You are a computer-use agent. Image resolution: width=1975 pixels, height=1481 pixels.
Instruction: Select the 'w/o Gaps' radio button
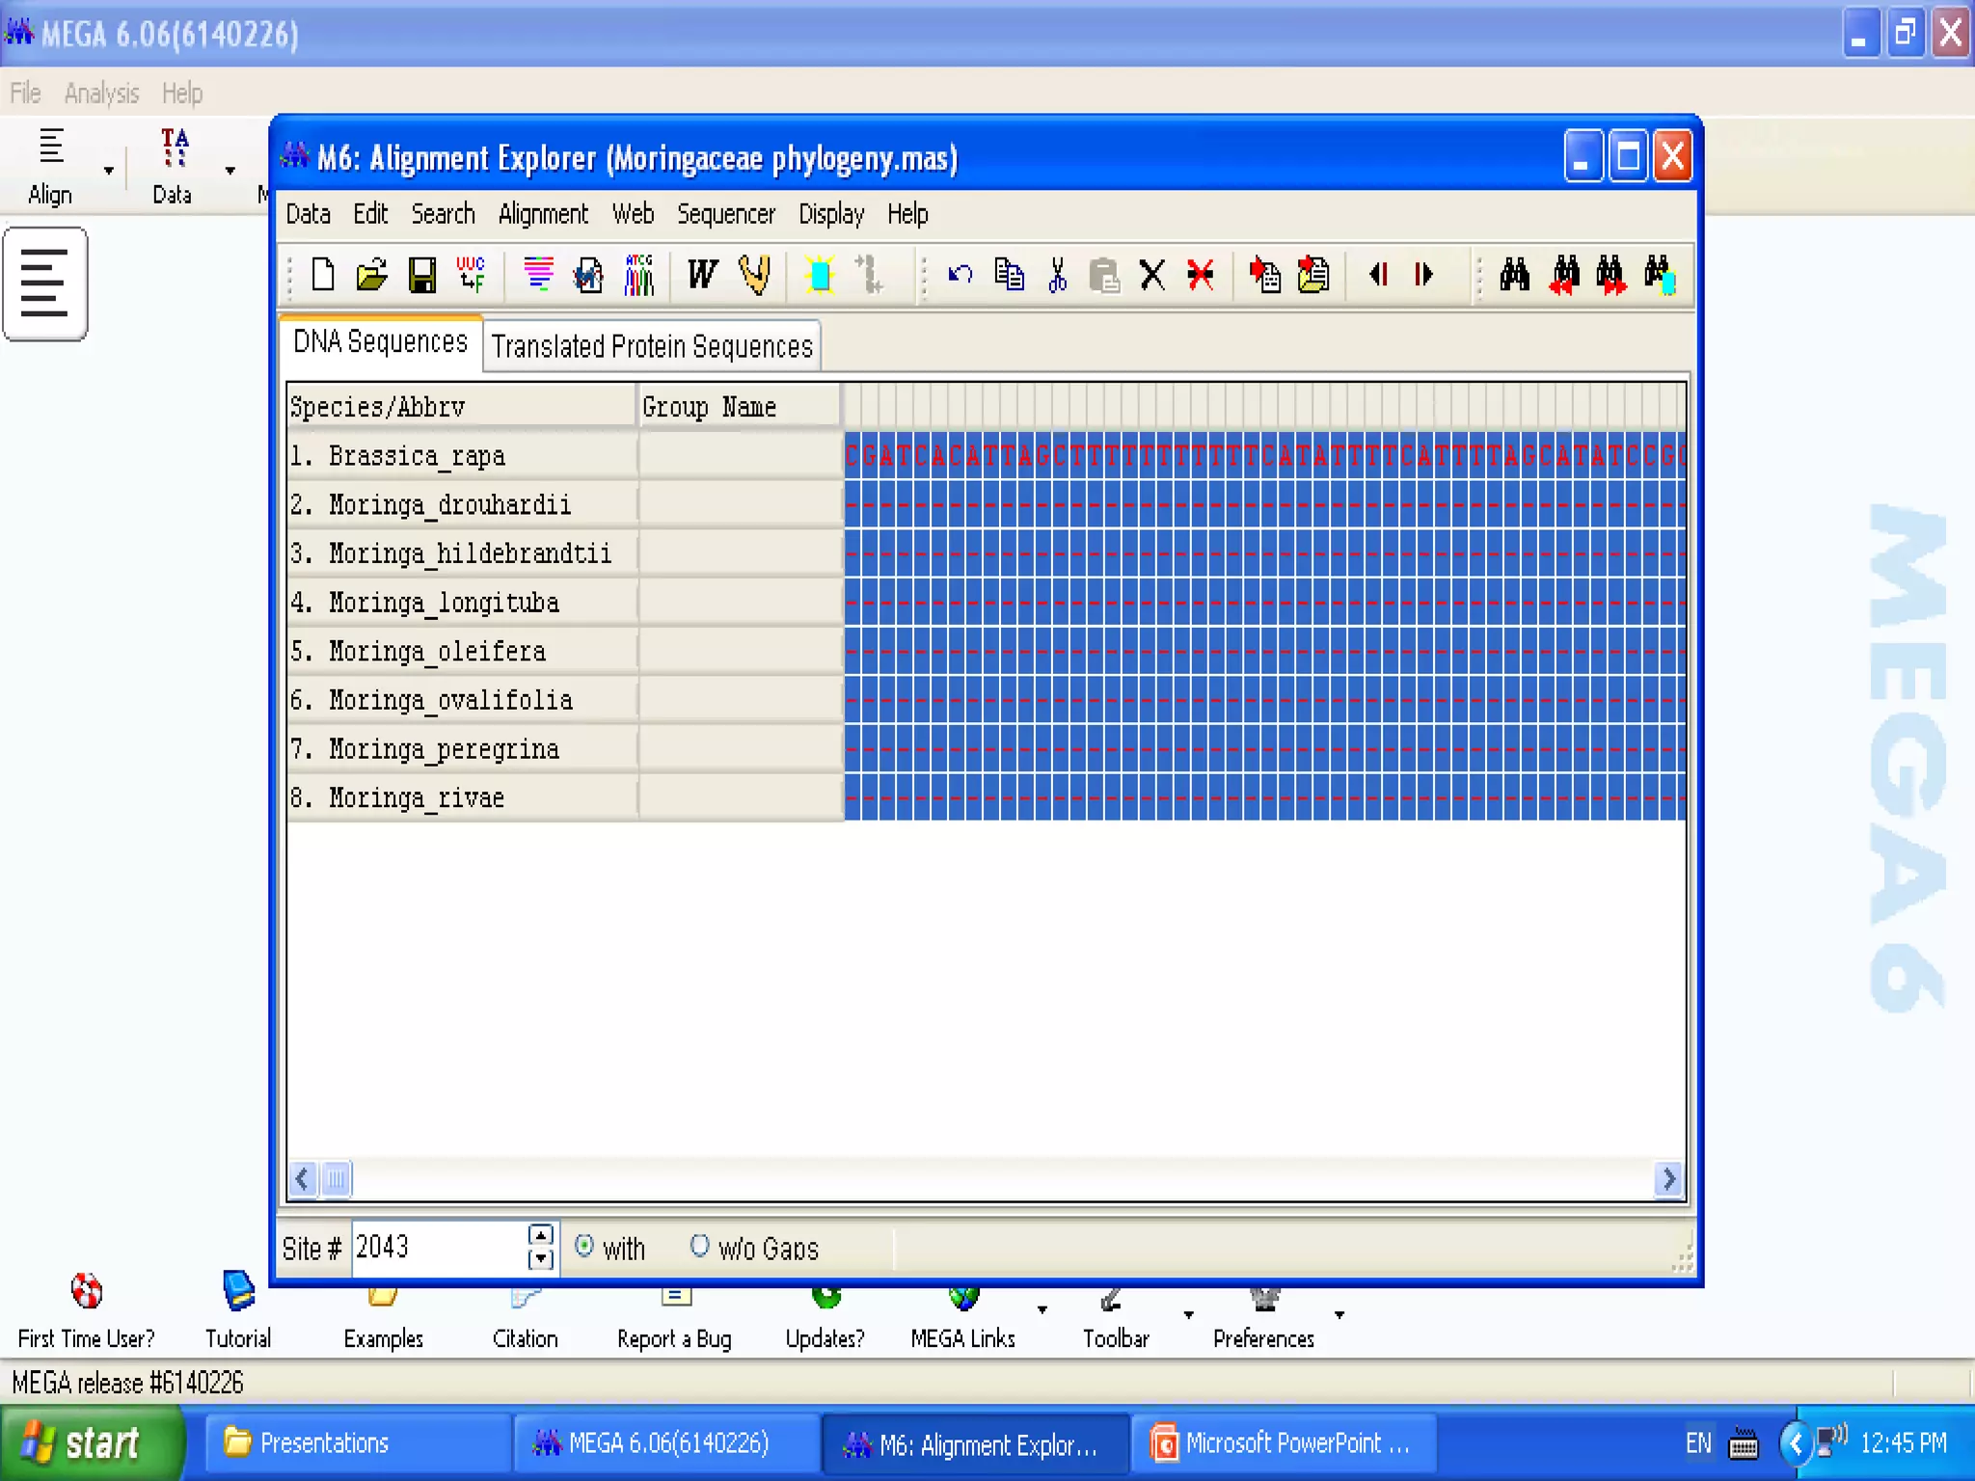[x=699, y=1246]
